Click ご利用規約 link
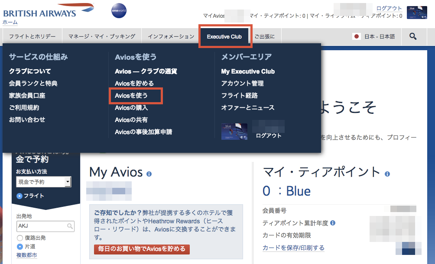This screenshot has width=435, height=264. (x=24, y=107)
